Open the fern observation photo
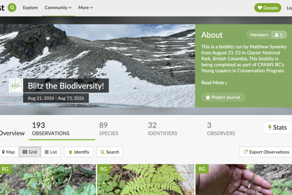The width and height of the screenshot is (292, 195). pos(146,180)
